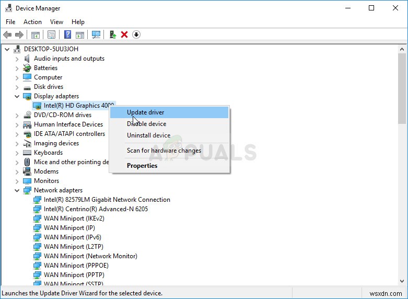Select Intel(R) 82579LM Gigabit Network Connection
The height and width of the screenshot is (299, 408).
pyautogui.click(x=107, y=200)
